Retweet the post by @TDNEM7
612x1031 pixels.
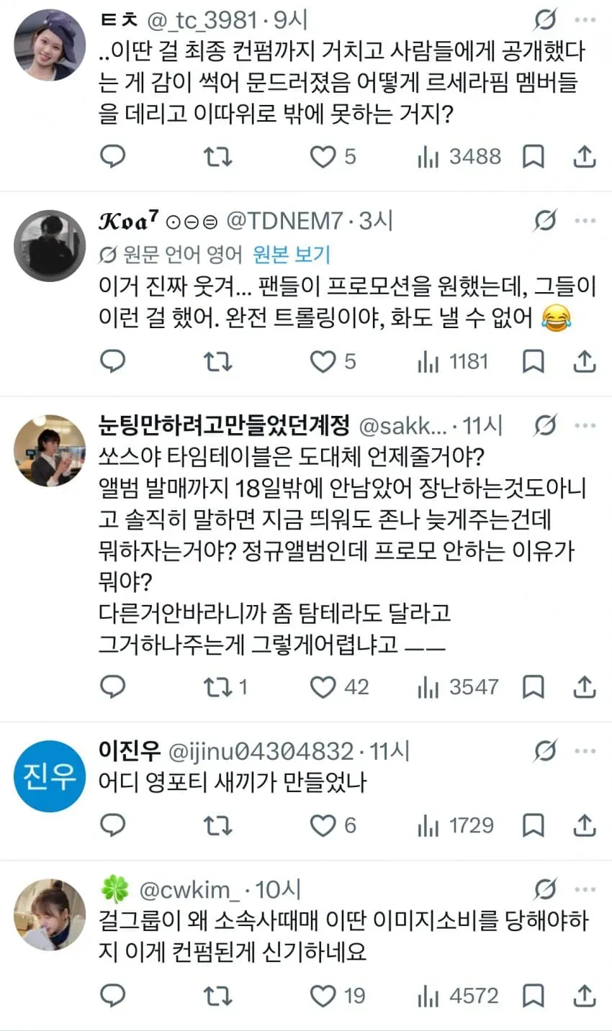click(x=217, y=361)
